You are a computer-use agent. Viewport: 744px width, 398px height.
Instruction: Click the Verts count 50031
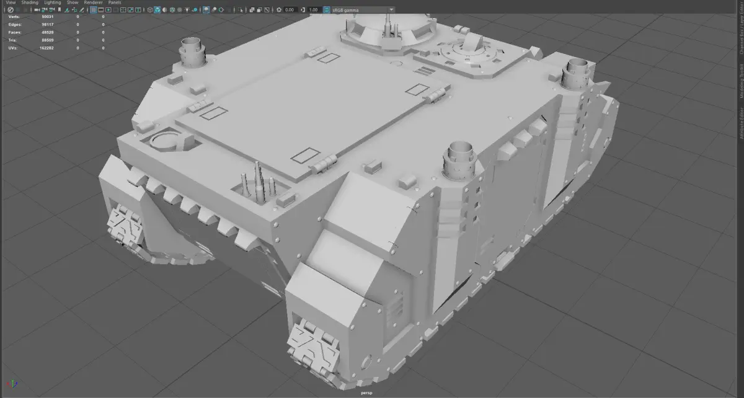point(48,17)
